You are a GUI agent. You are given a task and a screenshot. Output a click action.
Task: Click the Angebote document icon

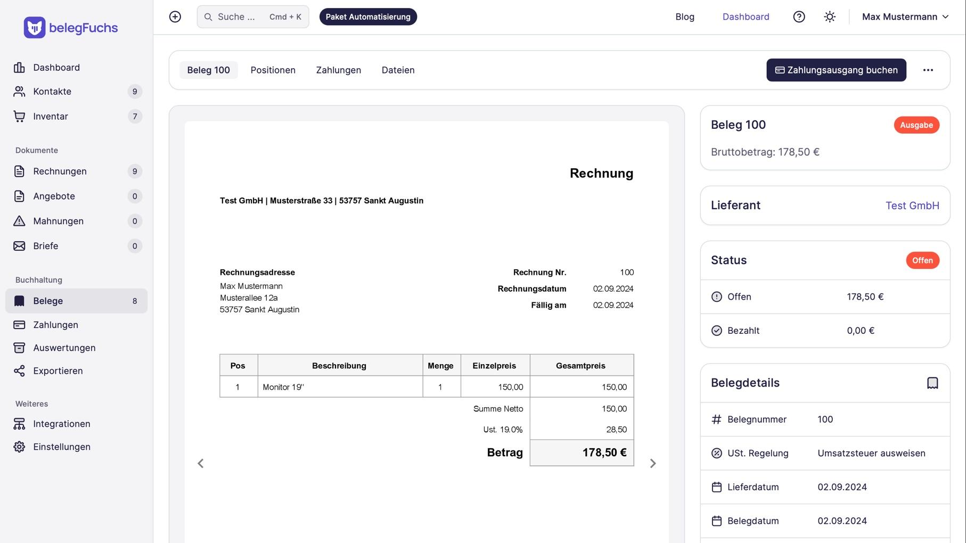pyautogui.click(x=19, y=196)
